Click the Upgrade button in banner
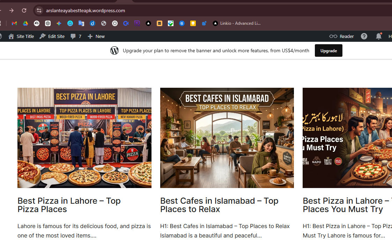The height and width of the screenshot is (242, 392). pyautogui.click(x=328, y=50)
